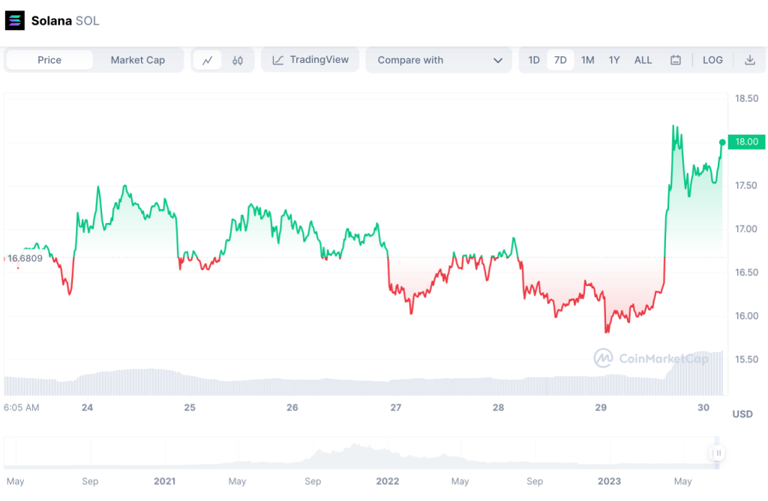
Task: Click the TradingView chart icon
Action: 277,60
